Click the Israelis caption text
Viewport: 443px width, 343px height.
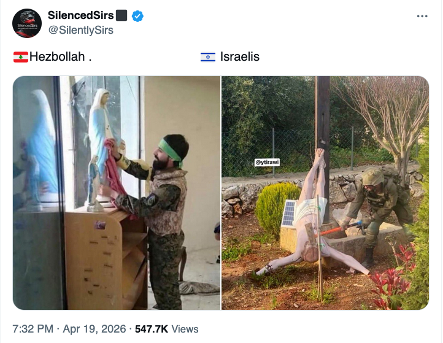240,56
